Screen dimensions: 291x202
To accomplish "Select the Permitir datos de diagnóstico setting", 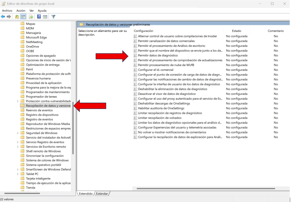I will click(159, 55).
